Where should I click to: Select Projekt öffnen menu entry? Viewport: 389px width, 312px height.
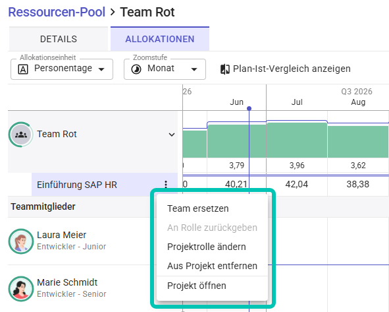pos(213,286)
